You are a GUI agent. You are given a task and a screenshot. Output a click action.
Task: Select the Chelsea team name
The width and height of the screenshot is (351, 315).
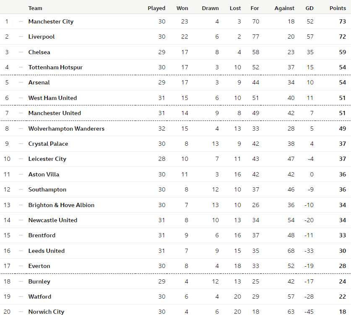pos(39,52)
